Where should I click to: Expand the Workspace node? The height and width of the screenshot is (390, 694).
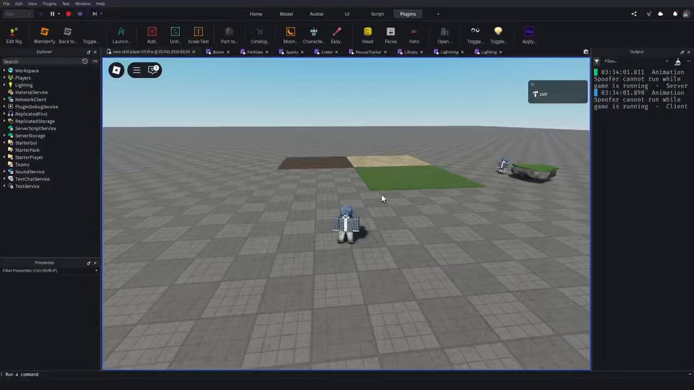(4, 70)
